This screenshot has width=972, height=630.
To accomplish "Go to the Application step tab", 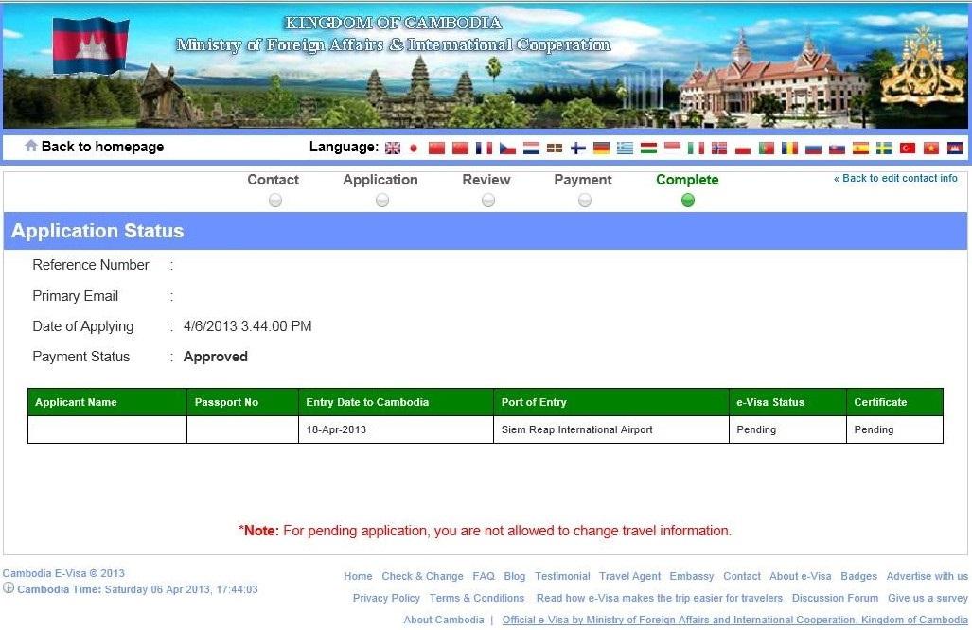I will tap(380, 180).
